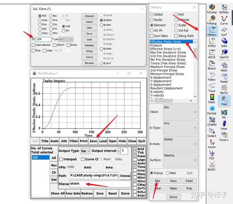Click the ID input field showing 1200

pos(43,39)
